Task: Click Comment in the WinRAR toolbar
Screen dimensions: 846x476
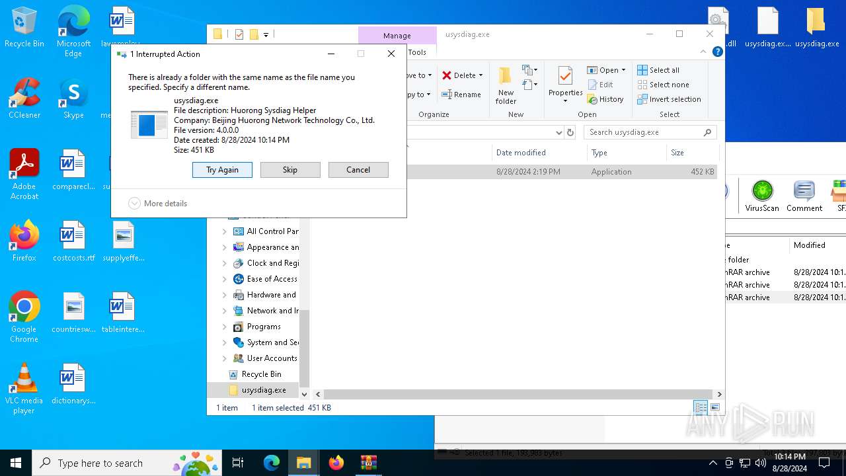Action: 804,196
